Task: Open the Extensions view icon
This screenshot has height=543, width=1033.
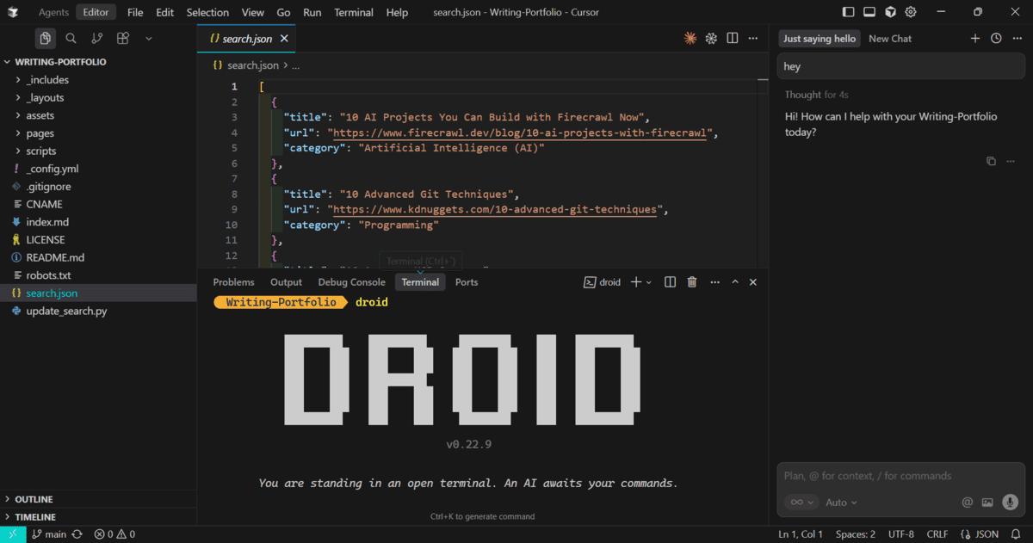Action: pyautogui.click(x=122, y=38)
